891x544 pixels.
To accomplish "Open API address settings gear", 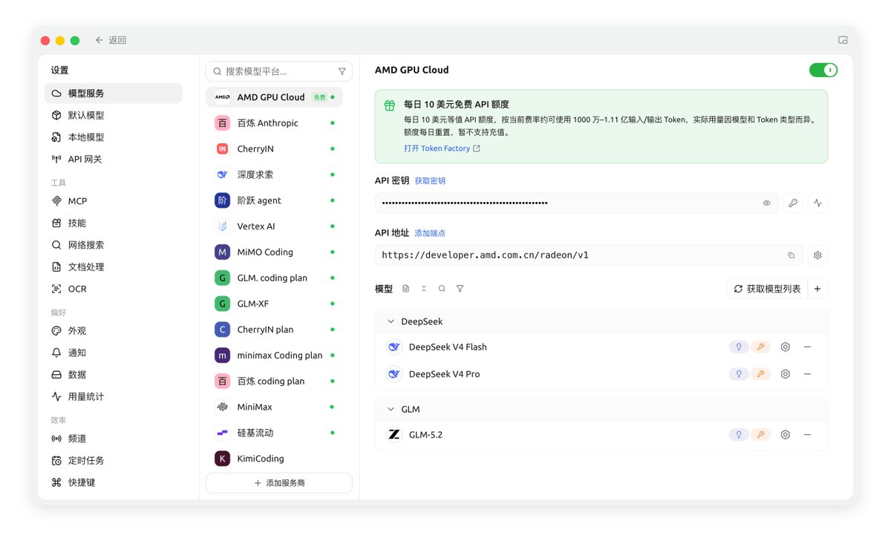I will 817,255.
